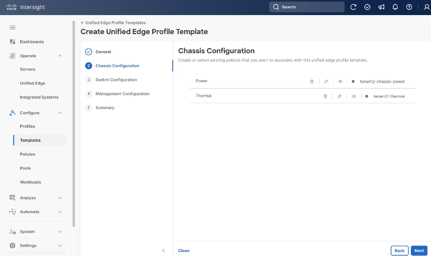The height and width of the screenshot is (256, 431).
Task: Click the Settings gear icon in sidebar
Action: point(12,246)
